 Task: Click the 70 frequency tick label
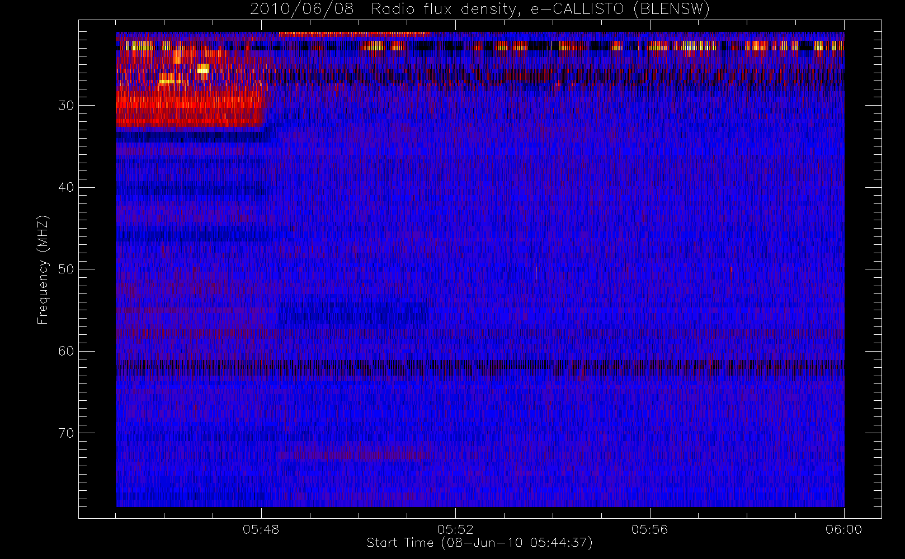point(66,433)
